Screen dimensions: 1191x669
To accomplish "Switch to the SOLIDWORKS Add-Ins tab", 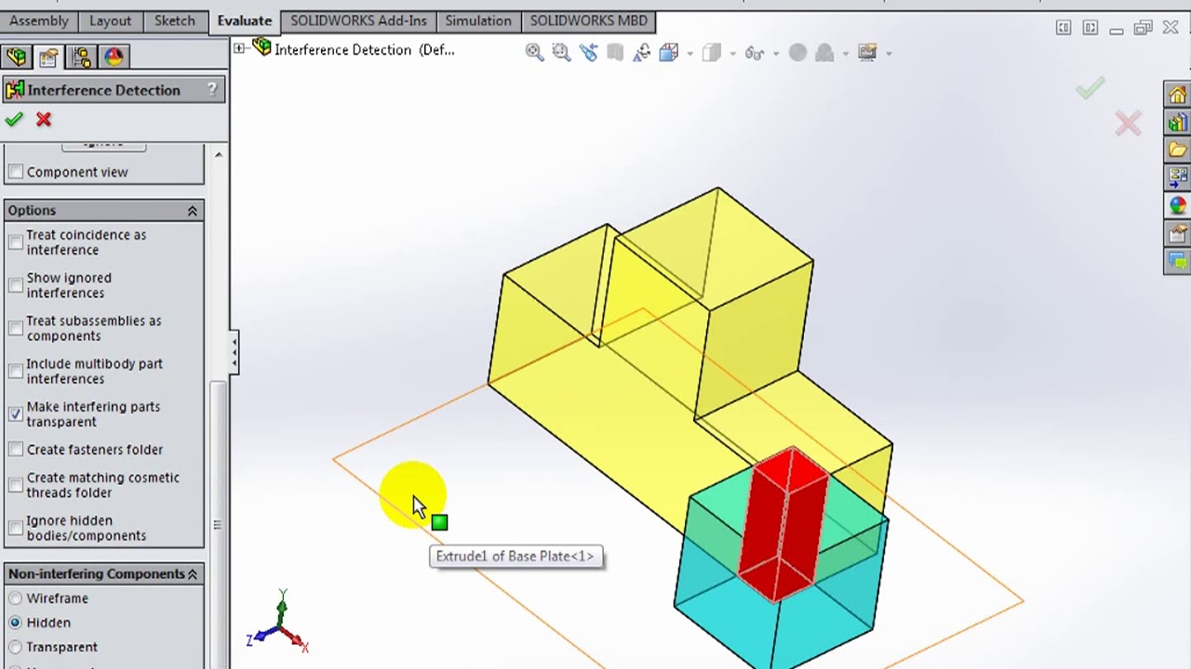I will pyautogui.click(x=358, y=20).
